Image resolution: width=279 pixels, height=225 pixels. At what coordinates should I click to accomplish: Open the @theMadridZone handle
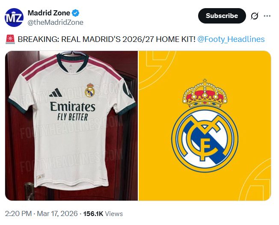[x=56, y=22]
